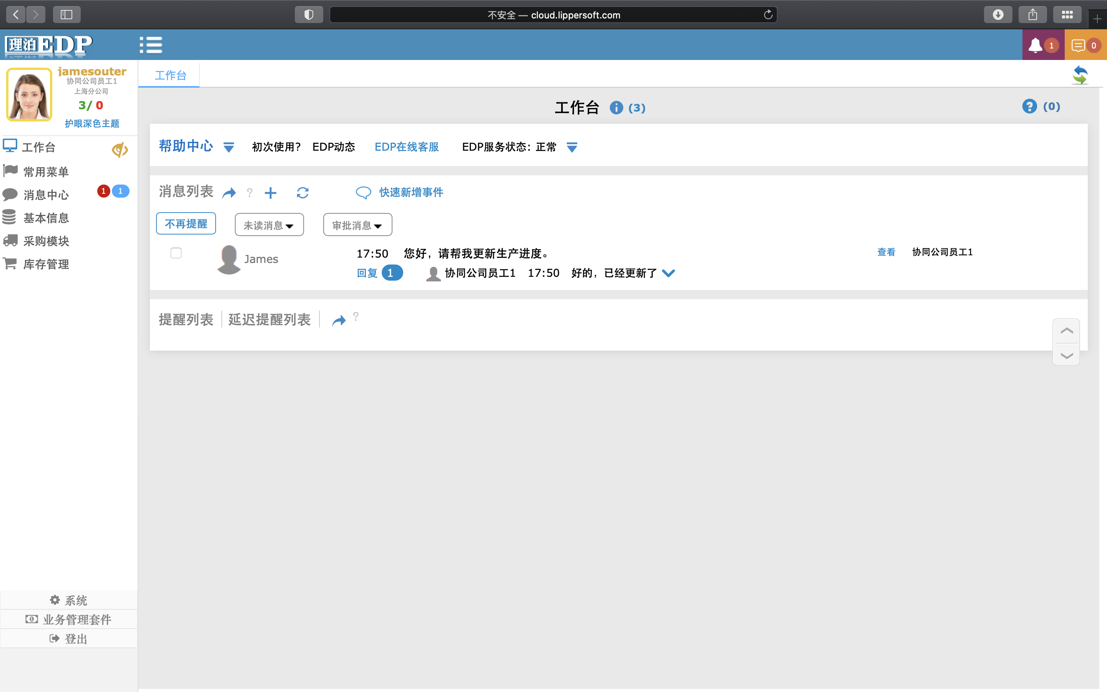Image resolution: width=1107 pixels, height=692 pixels.
Task: Click the info icon beside 工作台 title
Action: tap(616, 108)
